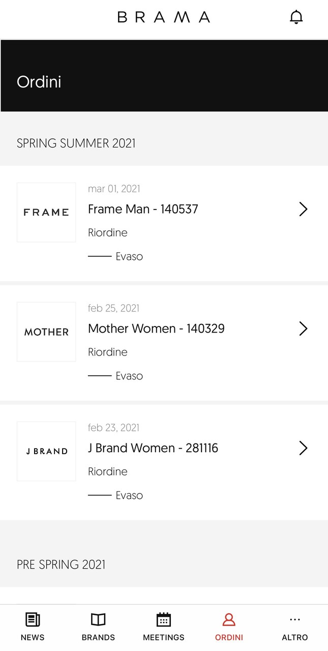Select the ORDINI person icon
The height and width of the screenshot is (651, 328).
229,619
